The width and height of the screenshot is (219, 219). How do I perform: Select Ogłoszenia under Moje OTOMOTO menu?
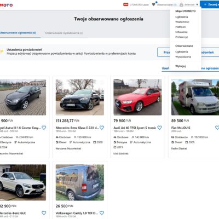(x=182, y=17)
